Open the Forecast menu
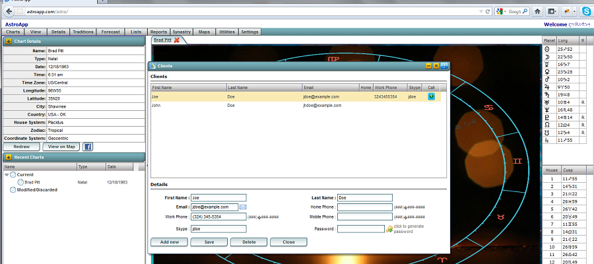 click(111, 32)
